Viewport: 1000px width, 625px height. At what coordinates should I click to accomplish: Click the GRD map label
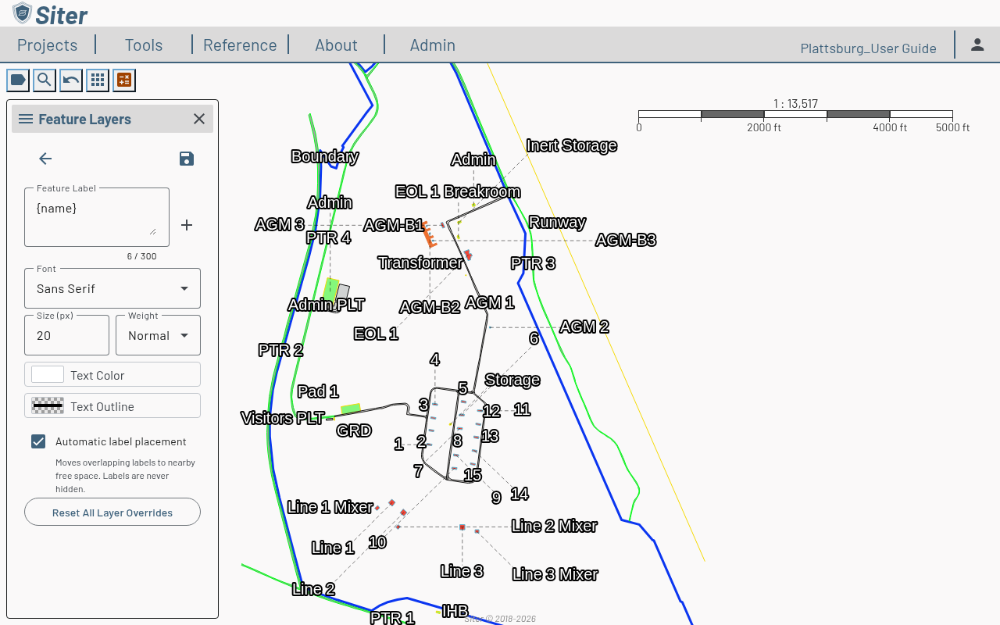354,430
